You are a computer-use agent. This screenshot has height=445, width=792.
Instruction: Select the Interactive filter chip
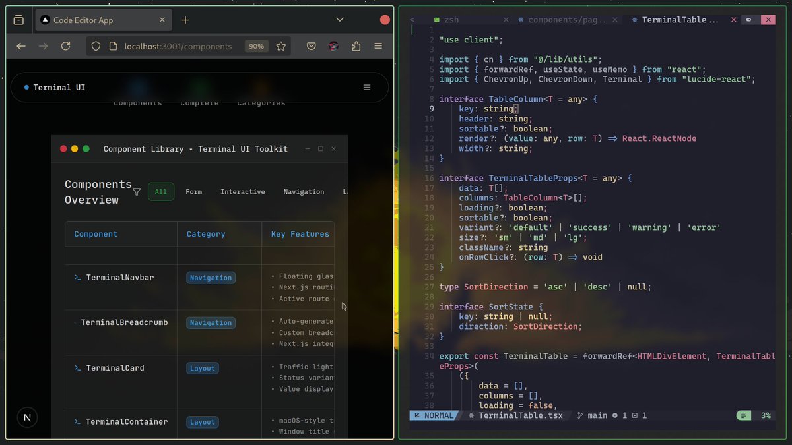coord(243,192)
